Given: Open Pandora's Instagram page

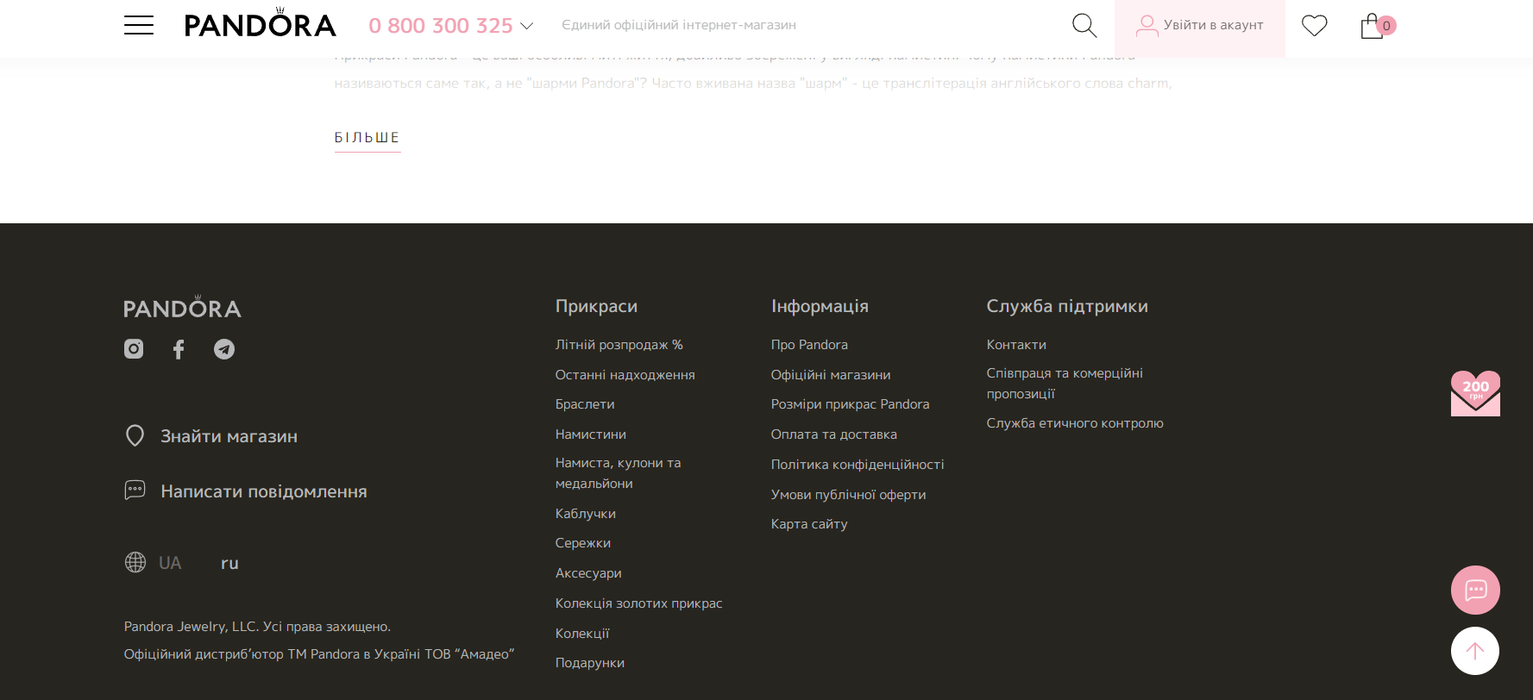Looking at the screenshot, I should pos(134,349).
